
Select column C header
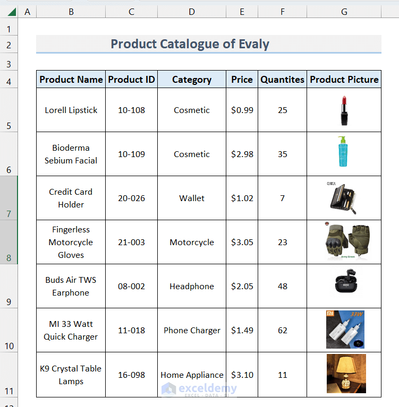point(132,12)
